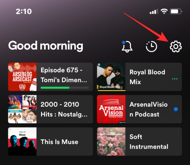The width and height of the screenshot is (190, 165).
Task: Play Episode 675 - Tomi's Dimen... title
Action: click(x=64, y=75)
